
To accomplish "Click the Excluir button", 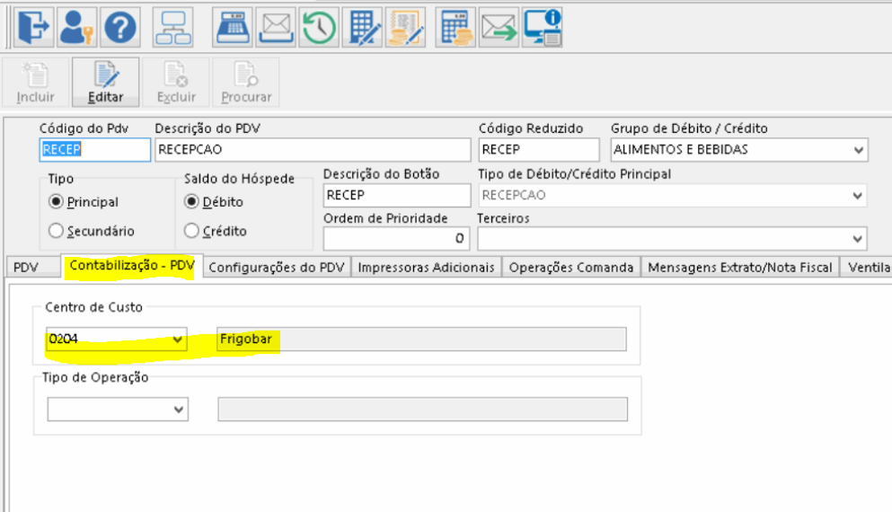I will click(x=176, y=82).
